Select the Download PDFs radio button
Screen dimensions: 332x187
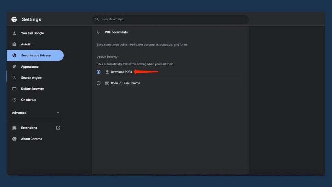[x=99, y=72]
